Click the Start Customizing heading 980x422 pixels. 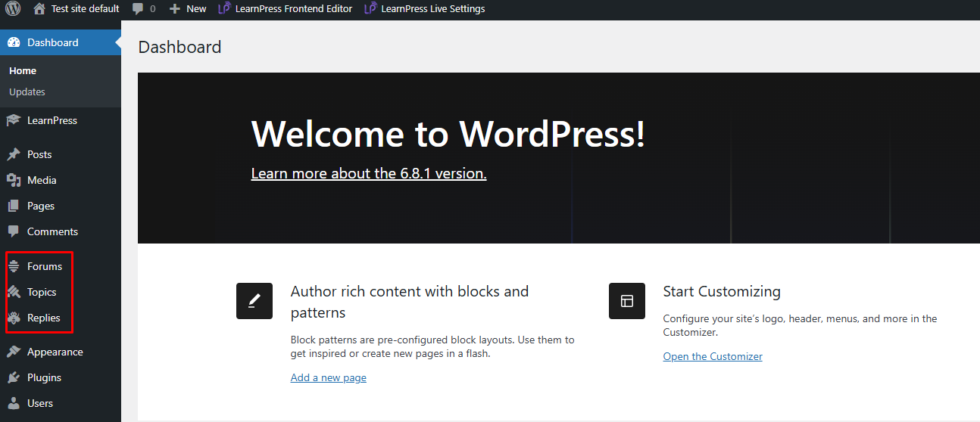pyautogui.click(x=722, y=291)
